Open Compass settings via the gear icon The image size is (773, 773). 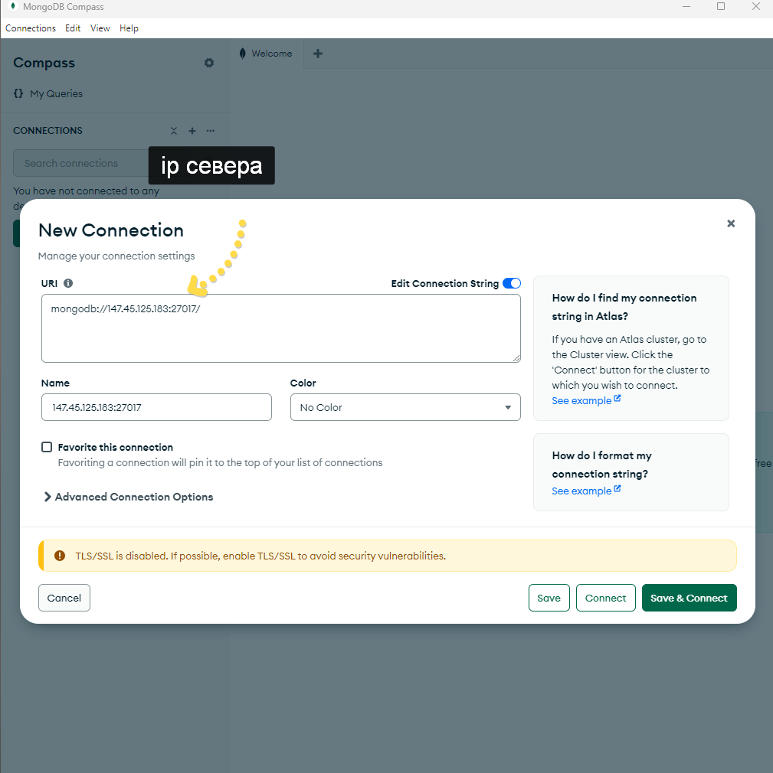pos(208,63)
